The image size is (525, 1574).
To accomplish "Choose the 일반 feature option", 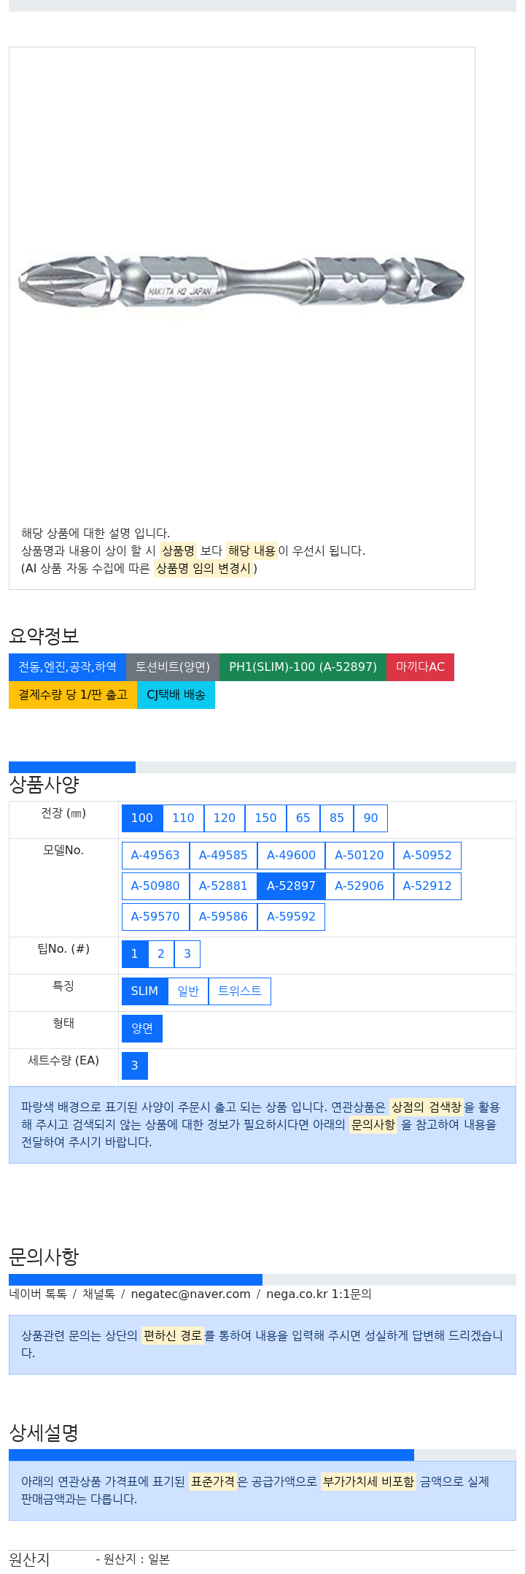I will pos(188,991).
